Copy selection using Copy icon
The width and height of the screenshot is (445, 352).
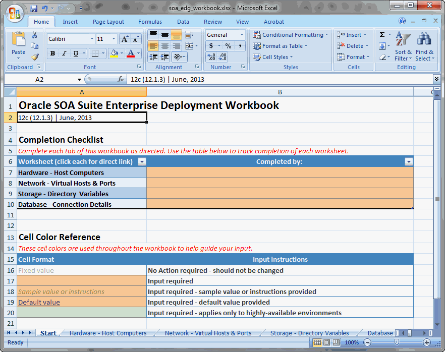click(35, 46)
